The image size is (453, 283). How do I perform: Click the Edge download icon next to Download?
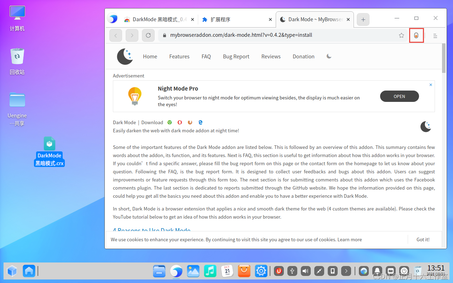200,122
